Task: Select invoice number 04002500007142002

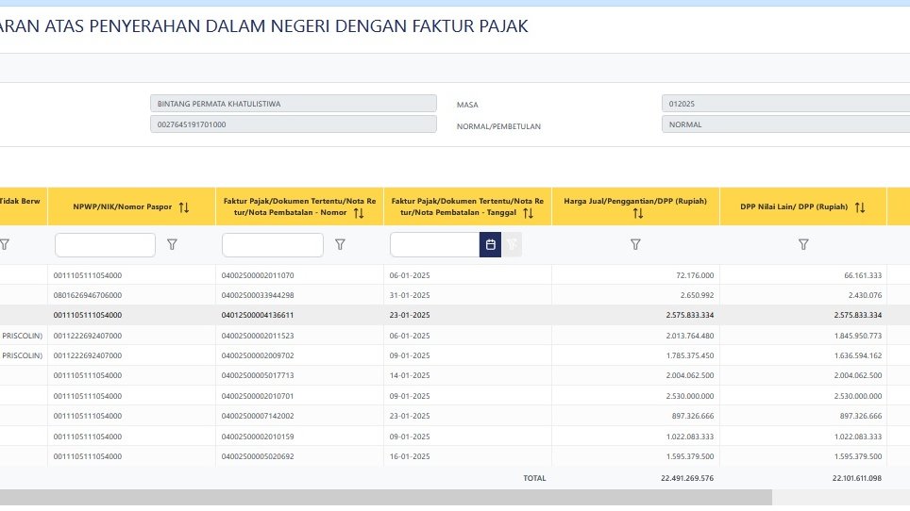Action: click(x=258, y=416)
